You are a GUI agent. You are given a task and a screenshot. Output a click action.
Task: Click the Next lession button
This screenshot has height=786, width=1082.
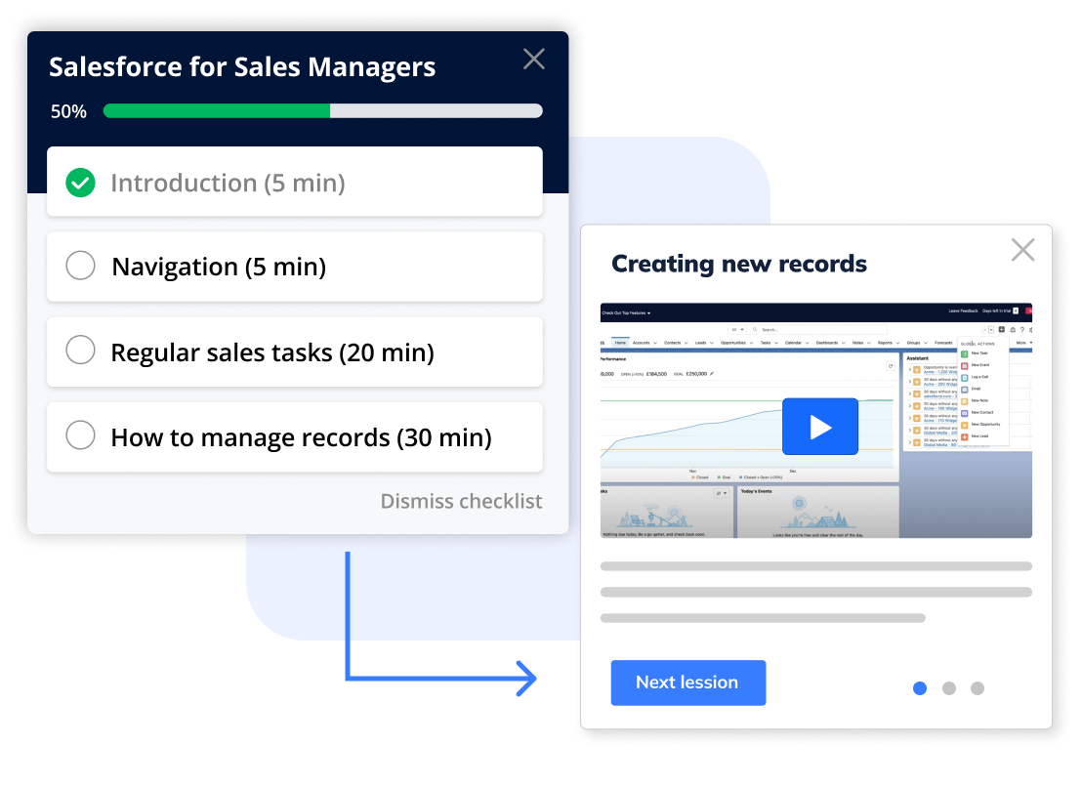687,683
